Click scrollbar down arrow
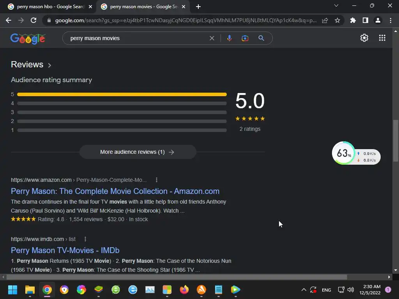 coord(395,270)
